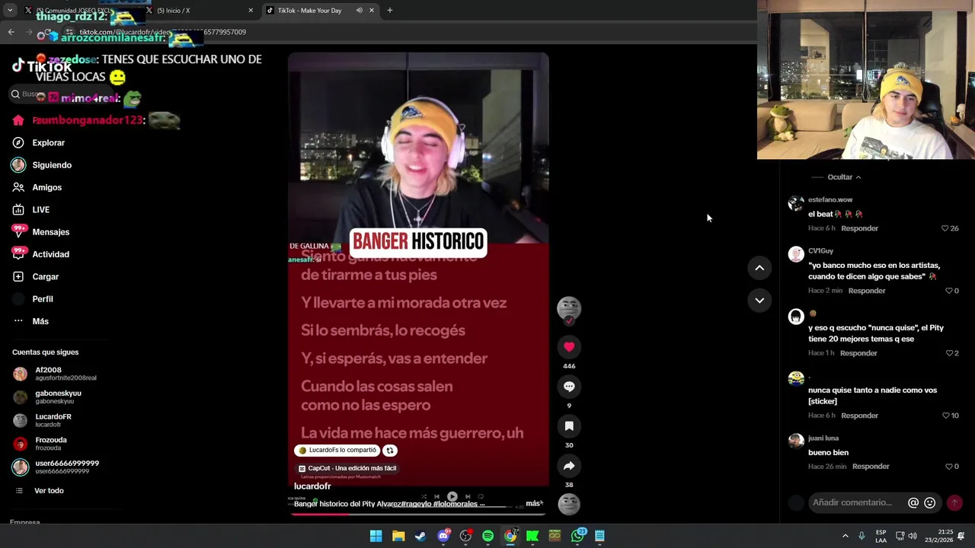
Task: Open the 'LucardoFs lo compartió' pill
Action: [337, 450]
